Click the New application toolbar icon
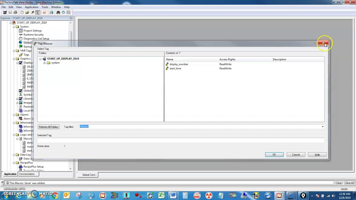The height and width of the screenshot is (200, 356). pos(22,12)
